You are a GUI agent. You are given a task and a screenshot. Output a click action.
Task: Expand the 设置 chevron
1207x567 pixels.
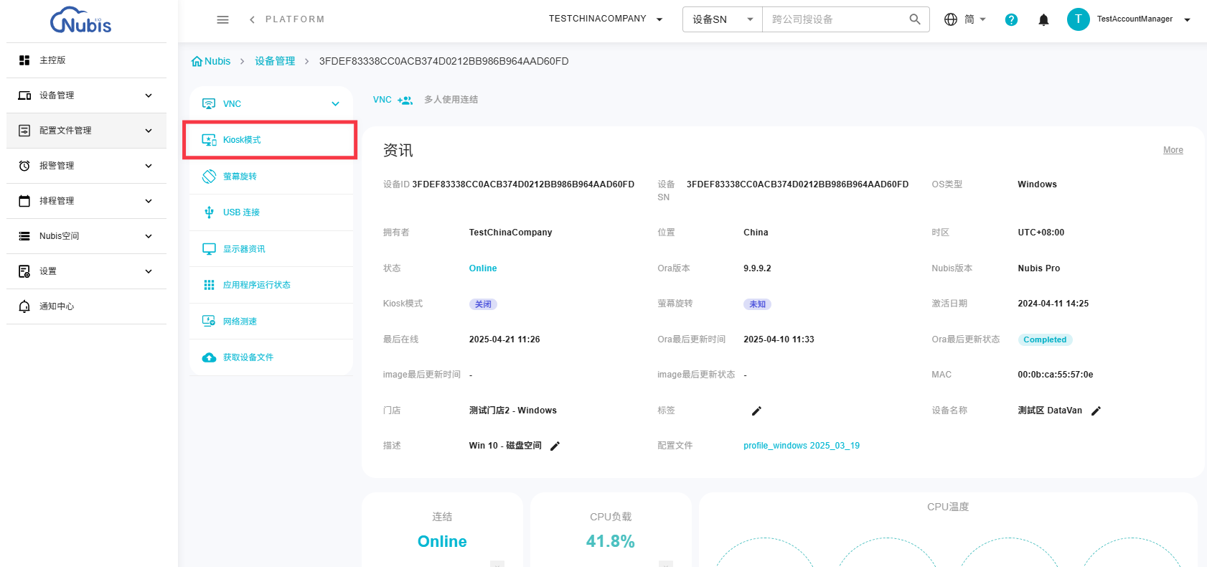[149, 271]
